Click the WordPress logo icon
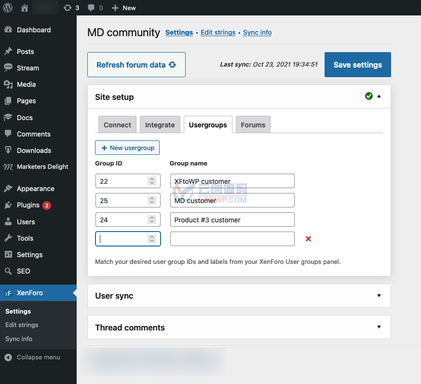This screenshot has width=421, height=384. (8, 8)
